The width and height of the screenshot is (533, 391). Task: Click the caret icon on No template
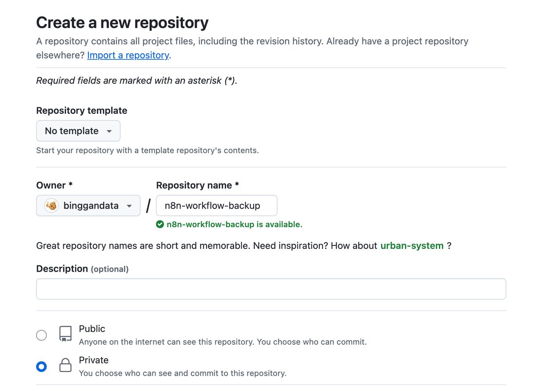(x=109, y=131)
